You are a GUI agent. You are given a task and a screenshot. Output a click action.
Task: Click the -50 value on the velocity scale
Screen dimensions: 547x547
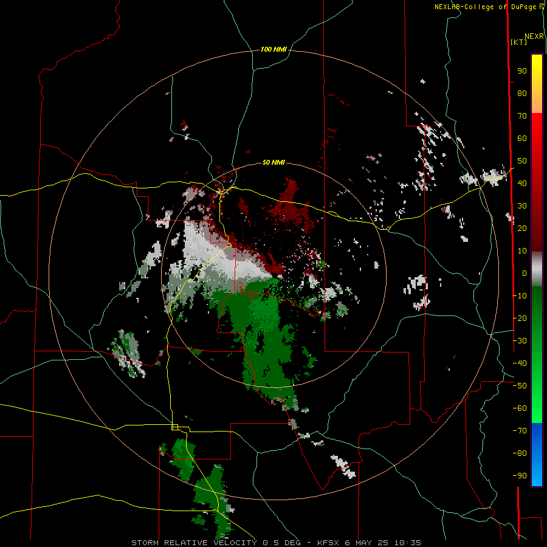[x=520, y=386]
